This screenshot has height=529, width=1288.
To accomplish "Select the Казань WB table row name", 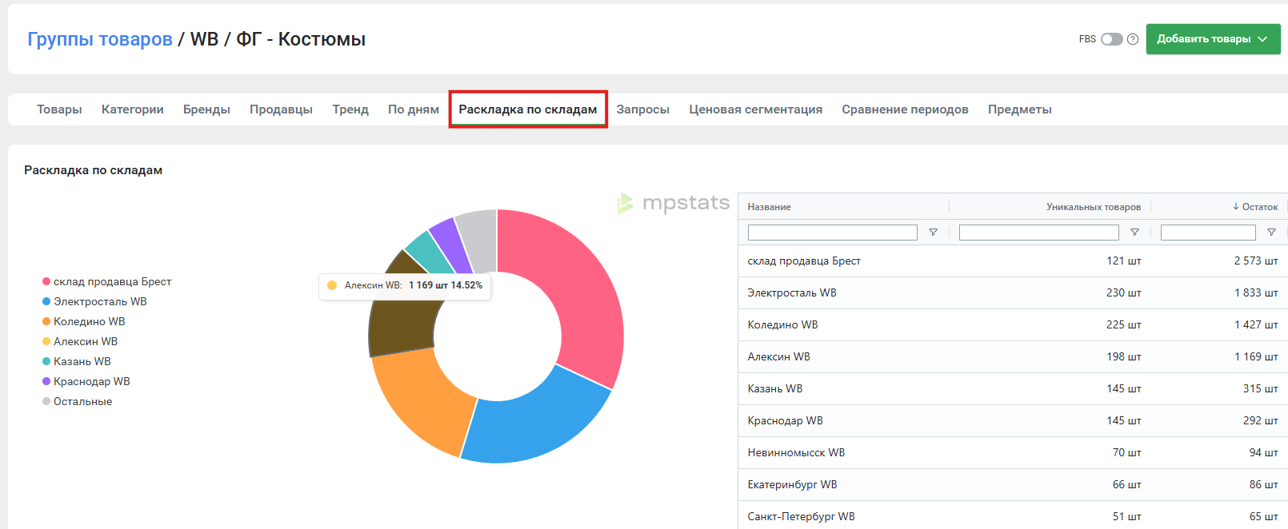I will pos(775,388).
